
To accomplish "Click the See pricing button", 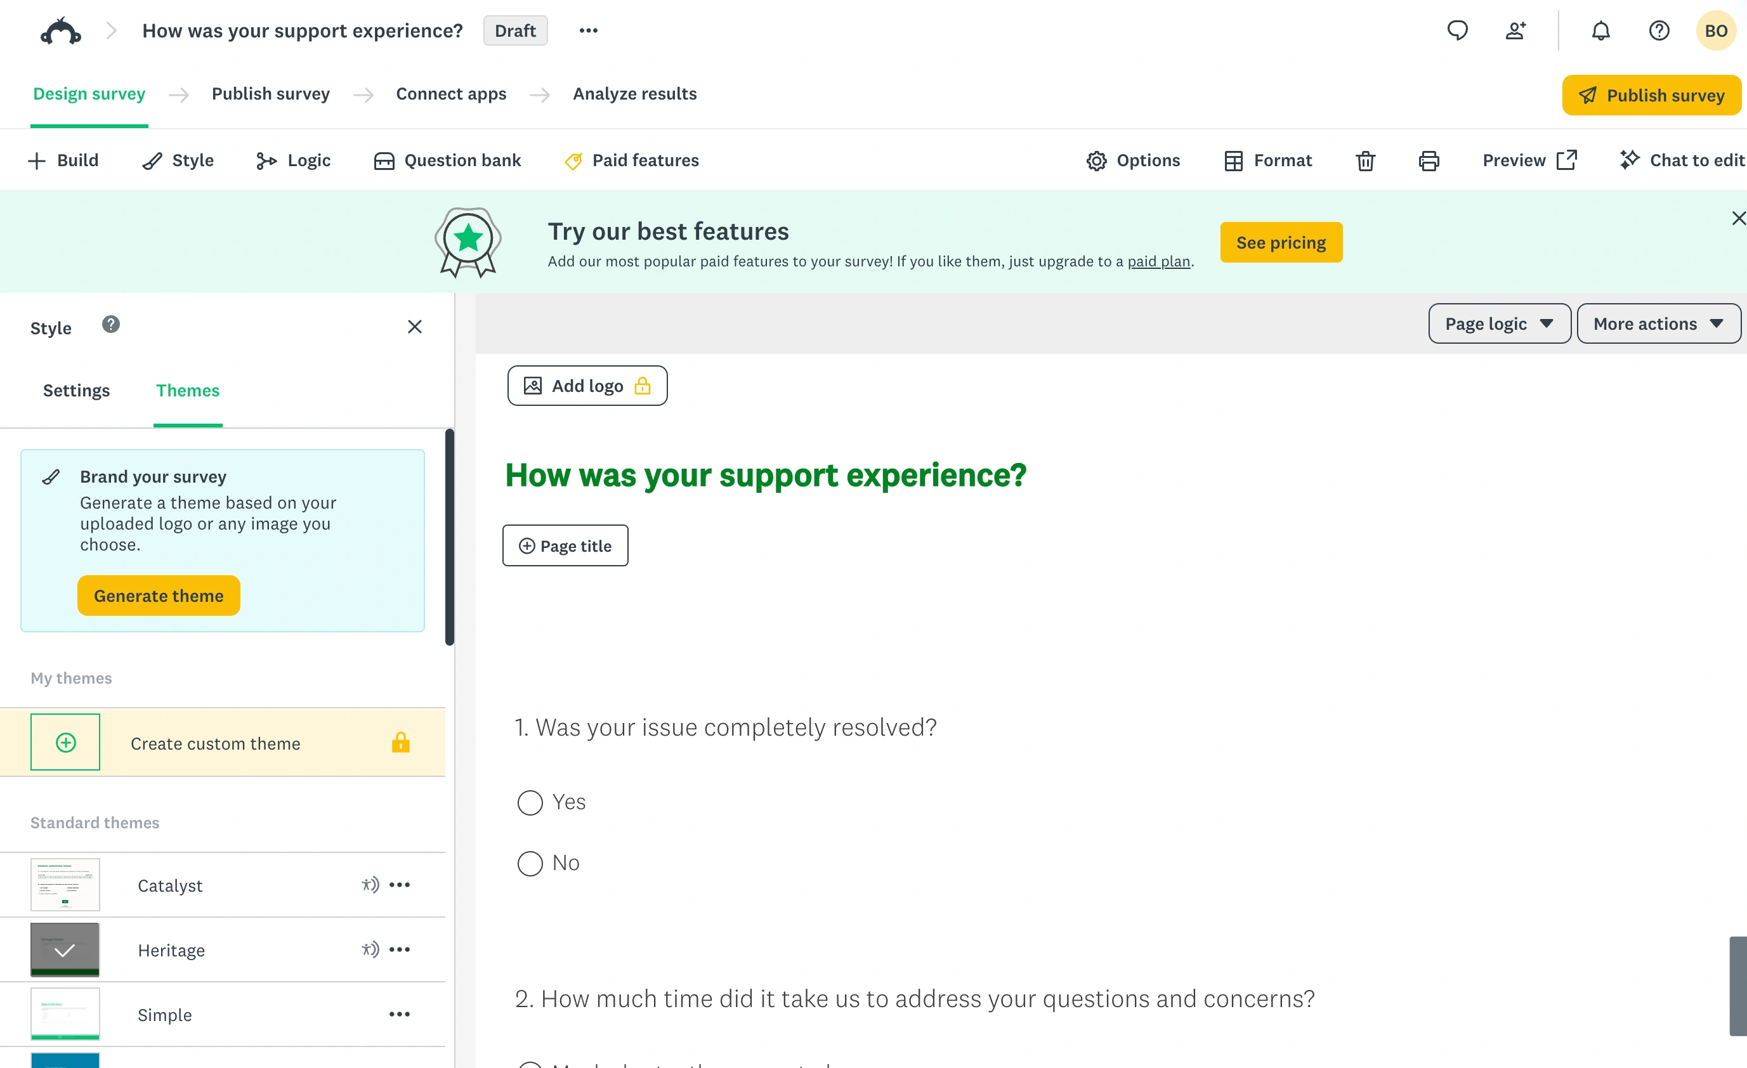I will click(x=1281, y=242).
